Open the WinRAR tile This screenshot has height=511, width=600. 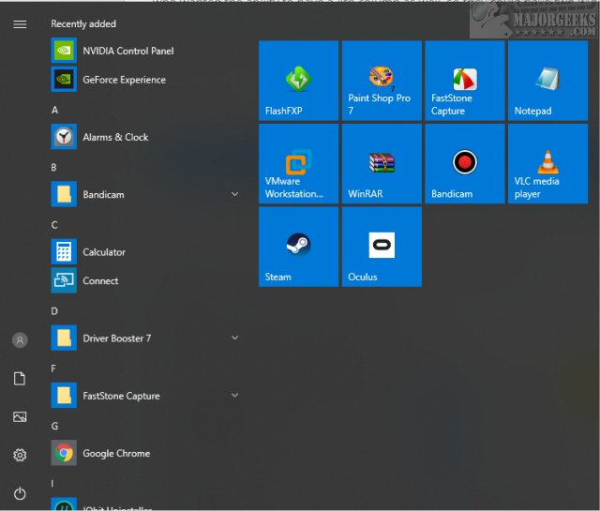[x=381, y=164]
